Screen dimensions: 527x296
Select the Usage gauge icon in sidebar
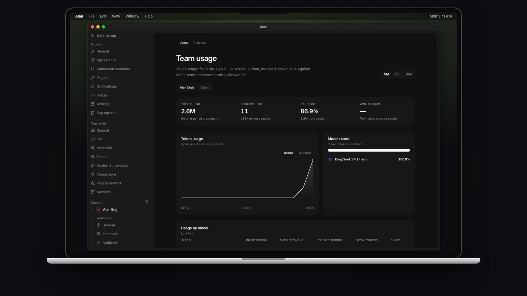[93, 95]
